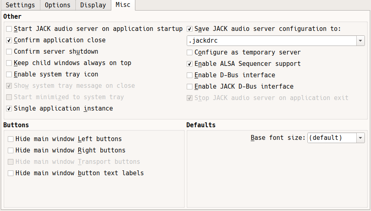Viewport: 371px width, 211px height.
Task: Click the .jackdrc configuration file field
Action: click(271, 41)
